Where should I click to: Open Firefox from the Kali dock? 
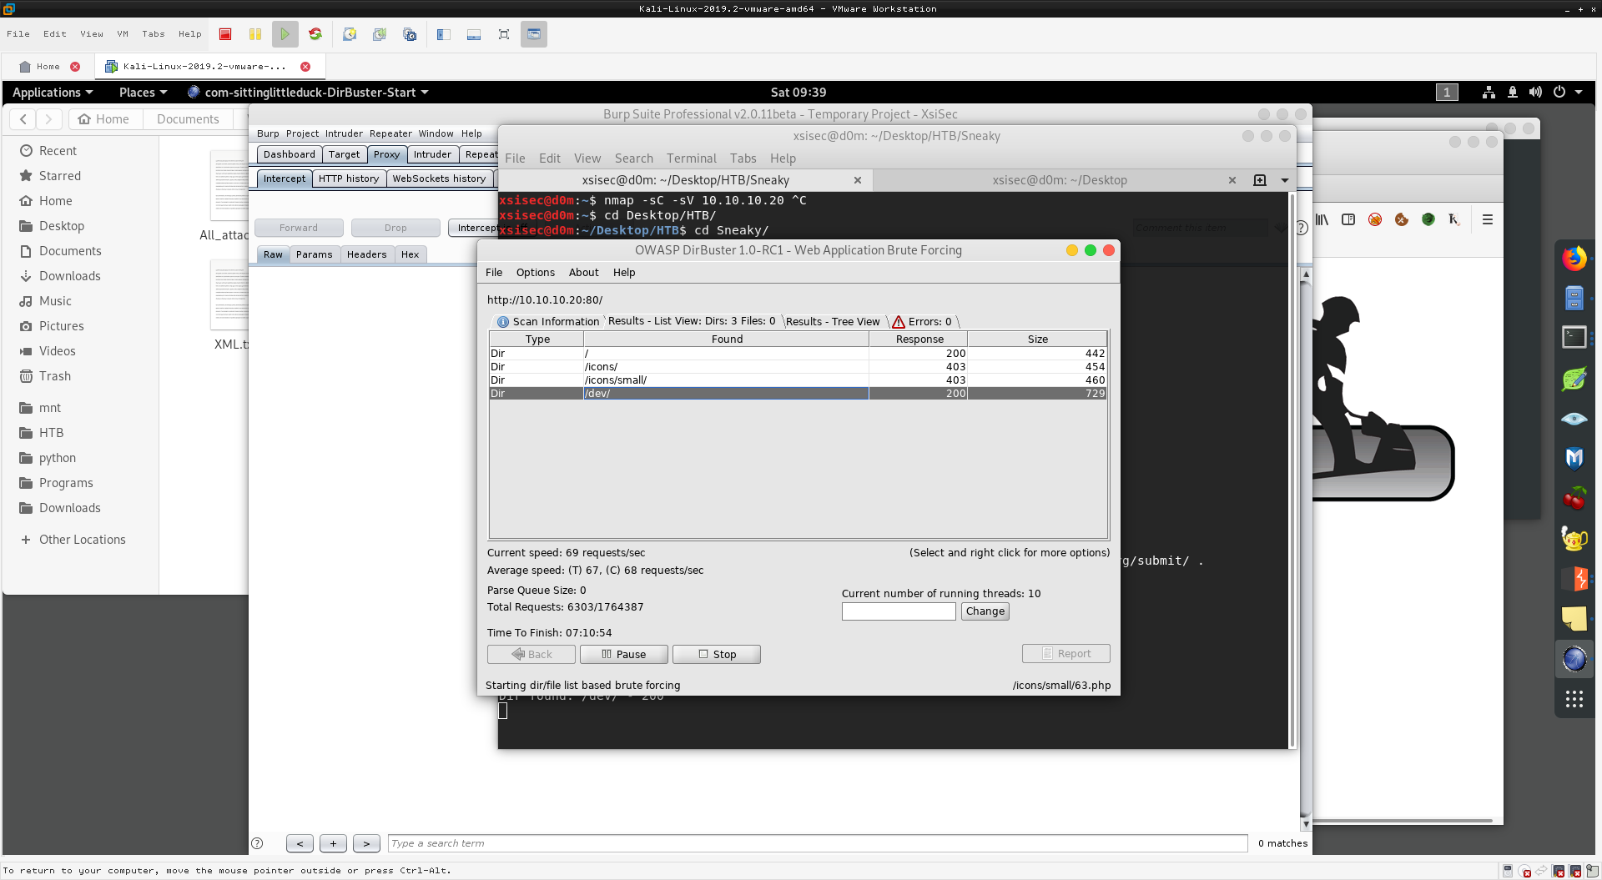[x=1574, y=259]
